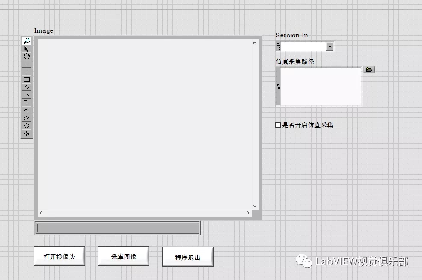Image resolution: width=422 pixels, height=280 pixels.
Task: Select the Pan hand tool
Action: tap(27, 56)
